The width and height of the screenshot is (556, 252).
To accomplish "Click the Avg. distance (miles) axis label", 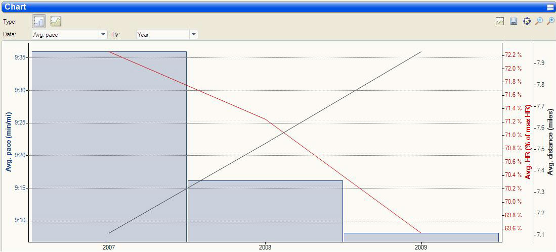I will [550, 142].
